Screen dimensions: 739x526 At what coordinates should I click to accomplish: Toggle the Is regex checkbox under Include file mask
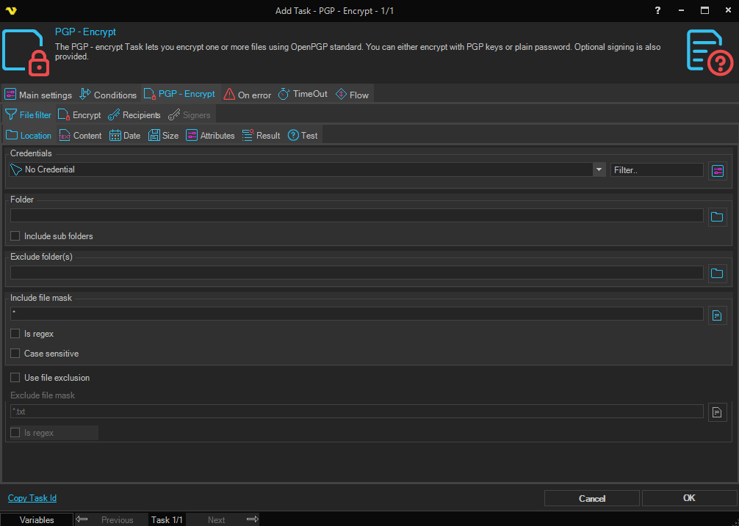[x=15, y=334]
